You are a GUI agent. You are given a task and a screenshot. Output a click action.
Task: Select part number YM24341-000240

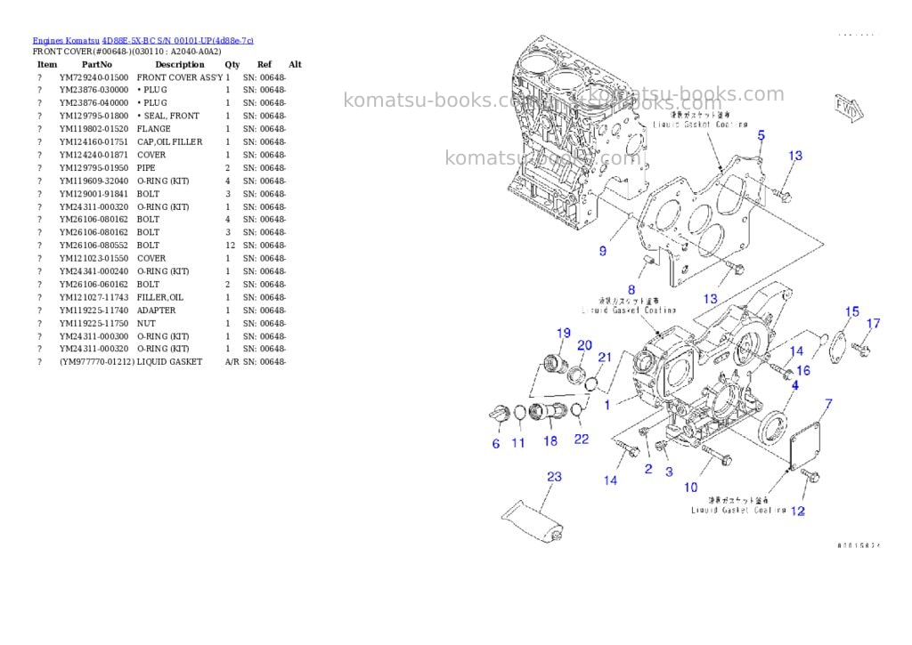tap(94, 271)
